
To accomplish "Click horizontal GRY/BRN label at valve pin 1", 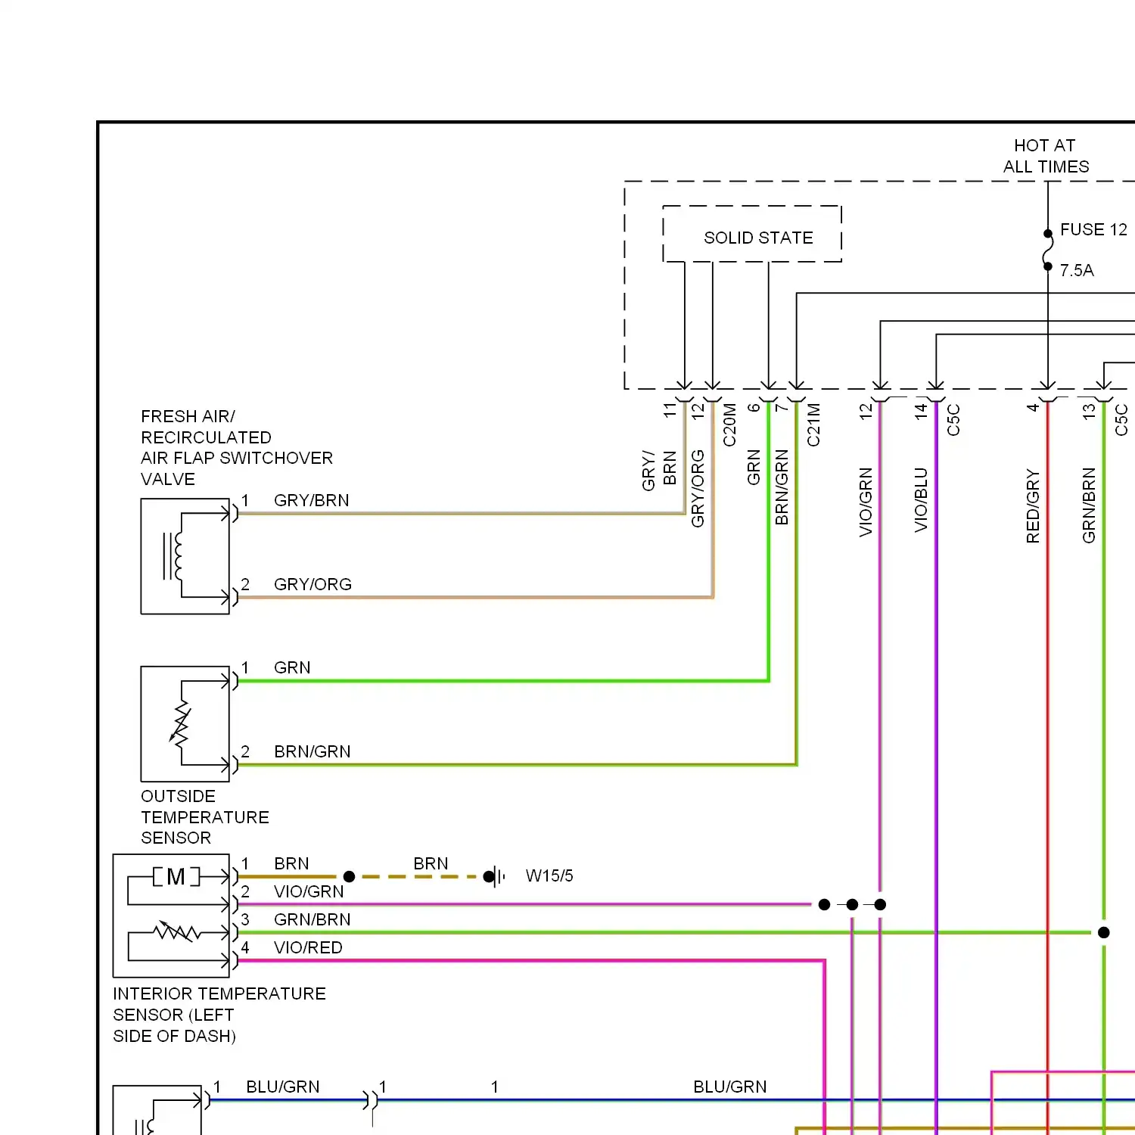I will pyautogui.click(x=312, y=500).
